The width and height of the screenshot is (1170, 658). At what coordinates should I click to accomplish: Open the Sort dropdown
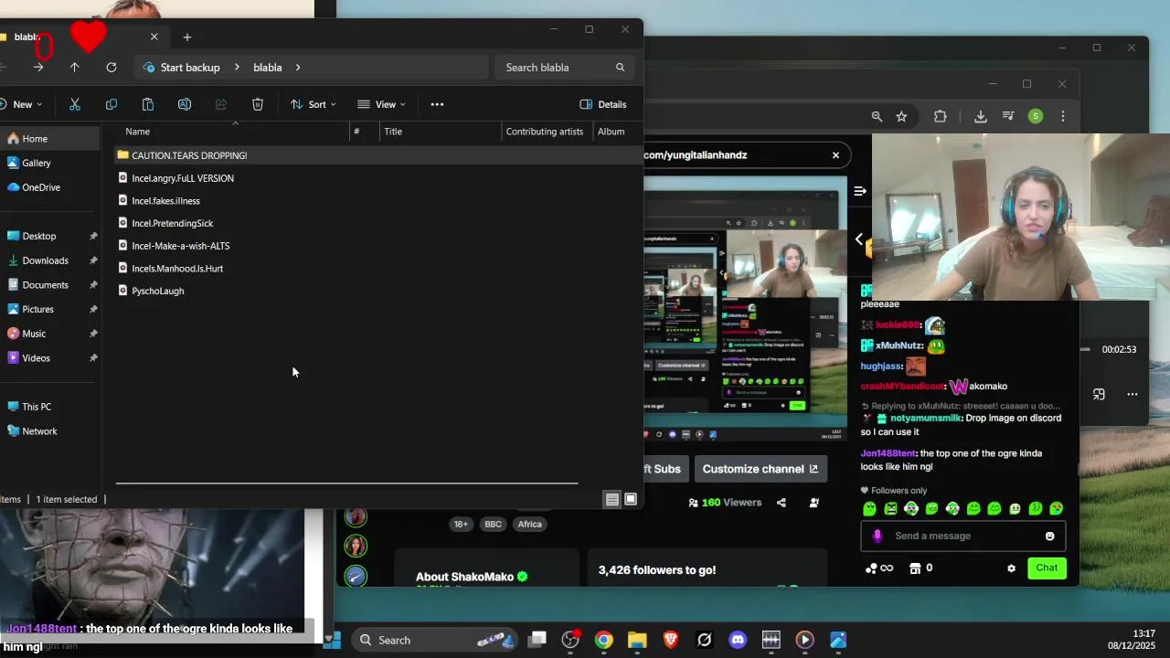pyautogui.click(x=314, y=104)
